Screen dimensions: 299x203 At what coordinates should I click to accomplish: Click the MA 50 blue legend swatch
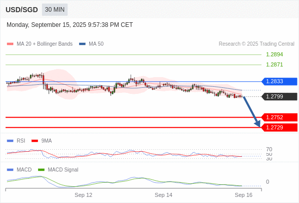82,44
